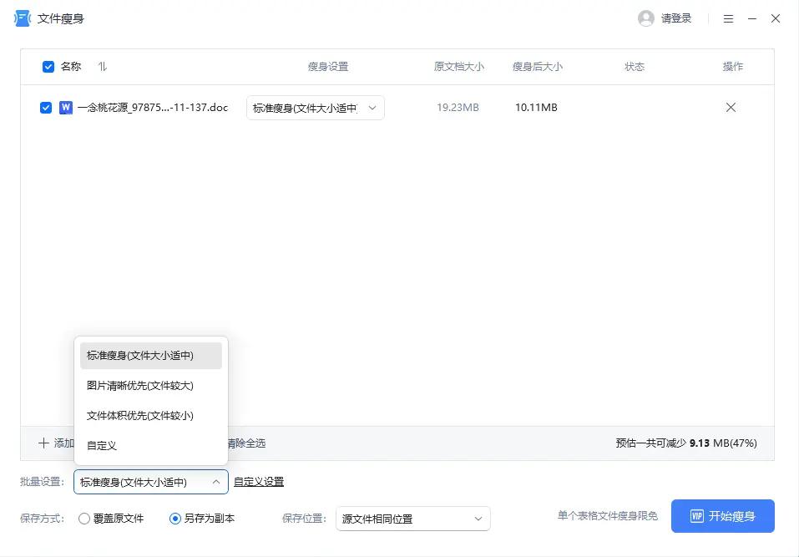Uncheck the checkbox for the 一念桃花源 document
The image size is (799, 557).
[47, 107]
